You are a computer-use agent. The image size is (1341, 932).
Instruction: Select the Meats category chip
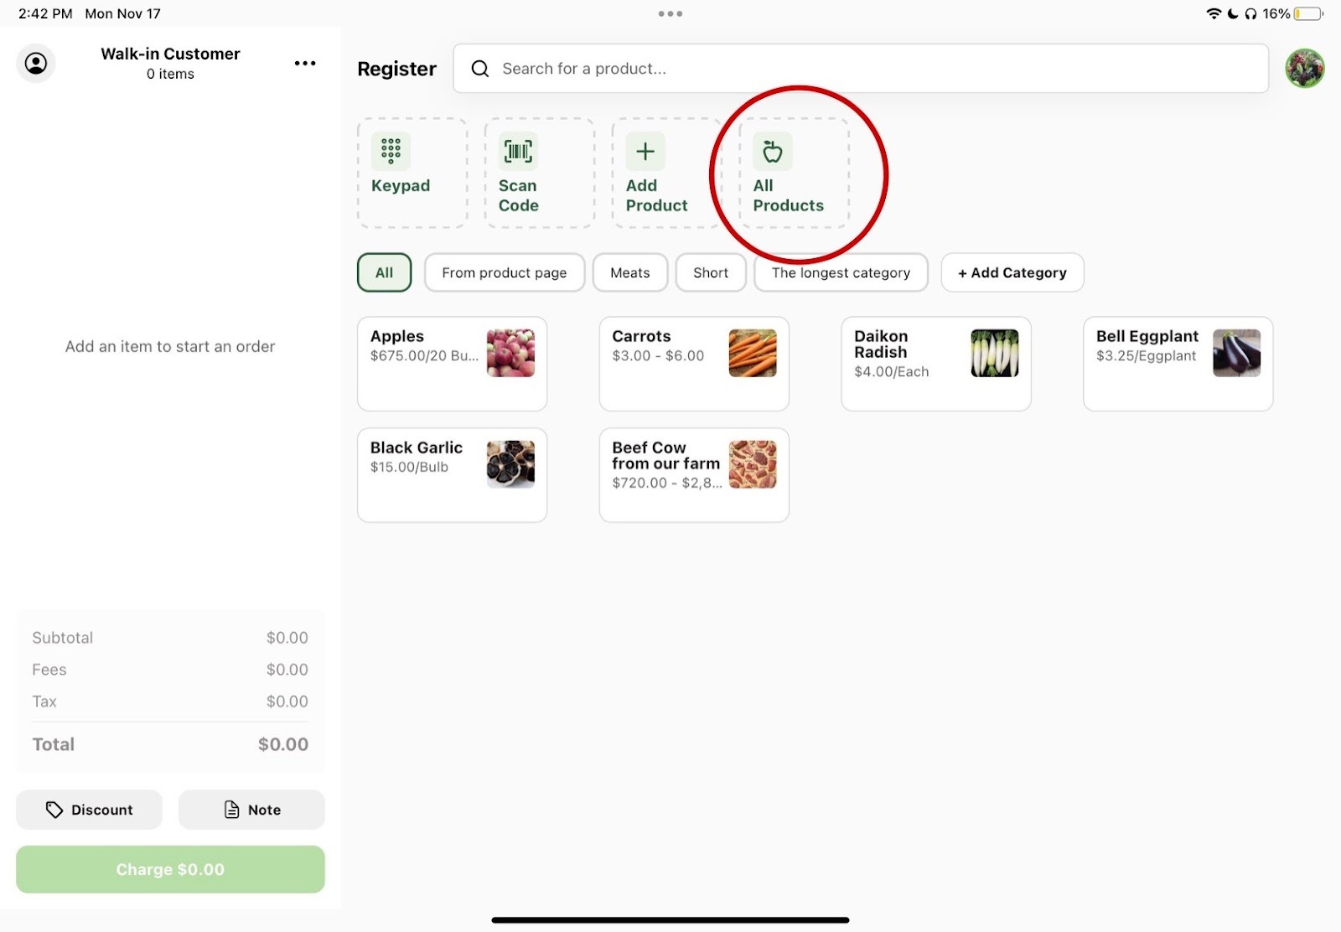[629, 272]
